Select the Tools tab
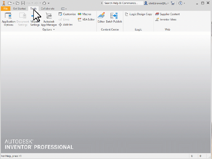The height and width of the screenshot is (159, 212). coord(33,9)
